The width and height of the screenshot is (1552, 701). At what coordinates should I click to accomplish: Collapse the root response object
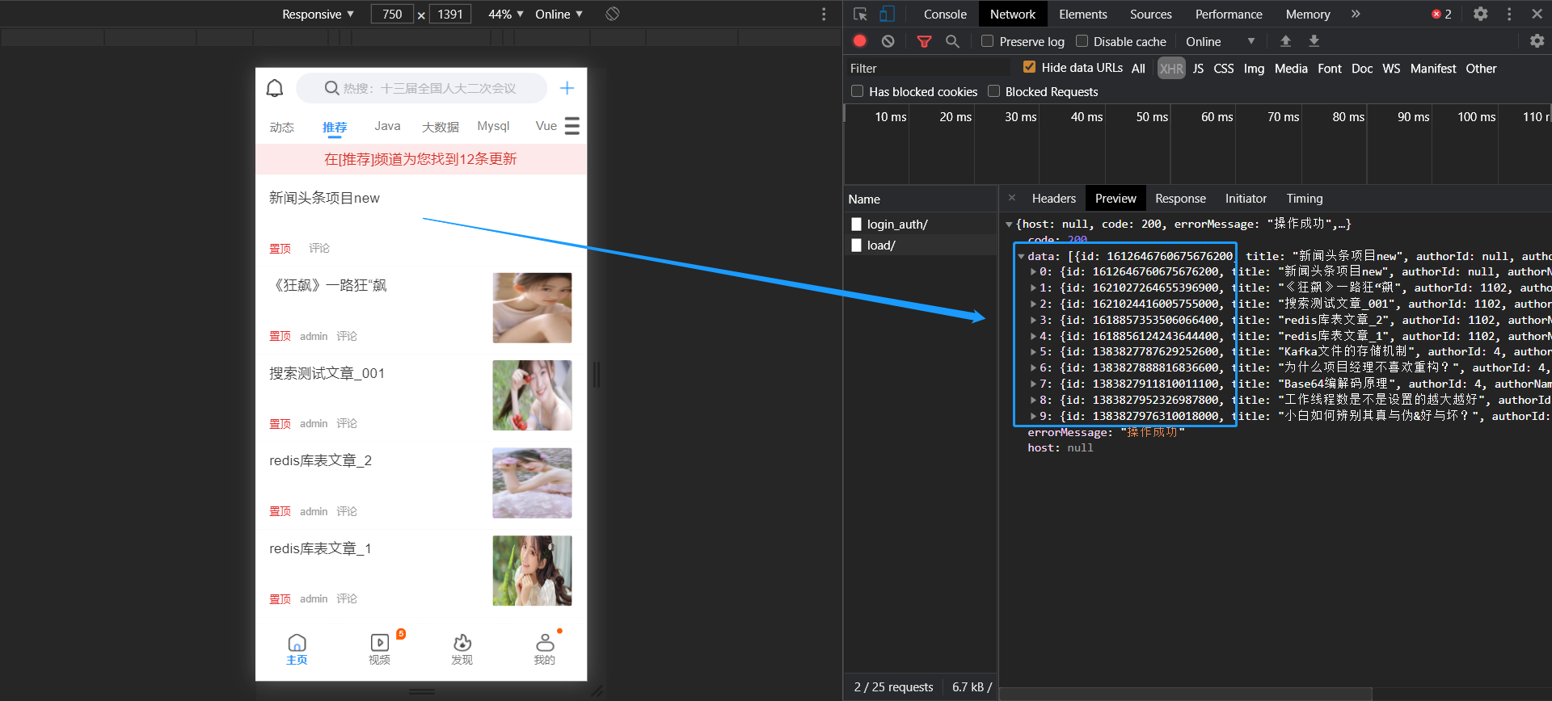[1009, 225]
